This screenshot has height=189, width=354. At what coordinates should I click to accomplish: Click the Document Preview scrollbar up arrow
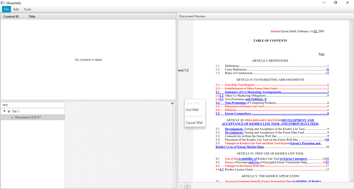(352, 22)
